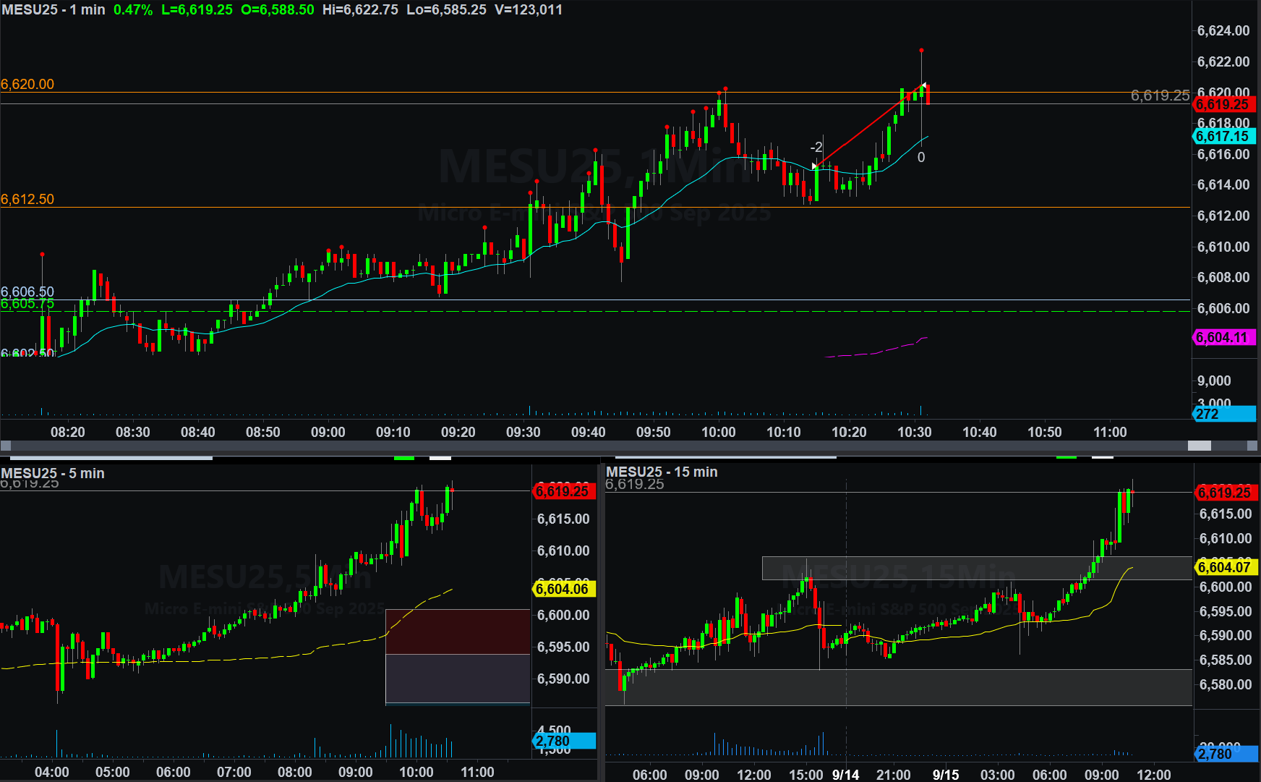
Task: Click the yellow 6,604.06 tag on the 5-min chart
Action: (563, 589)
